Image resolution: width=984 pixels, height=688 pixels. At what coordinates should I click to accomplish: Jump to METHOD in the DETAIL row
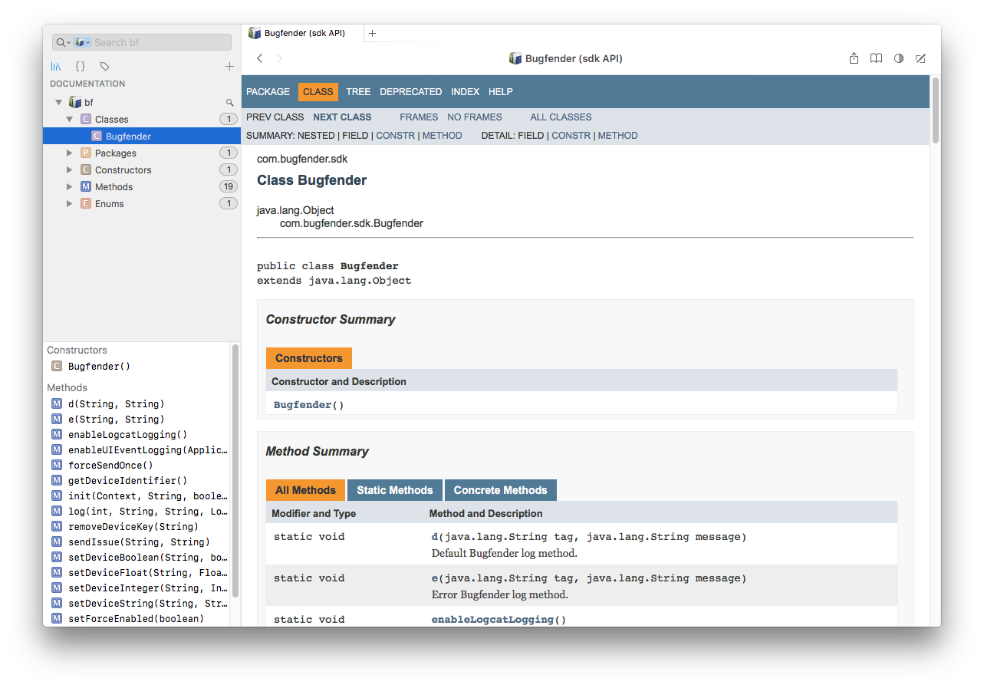pos(617,136)
